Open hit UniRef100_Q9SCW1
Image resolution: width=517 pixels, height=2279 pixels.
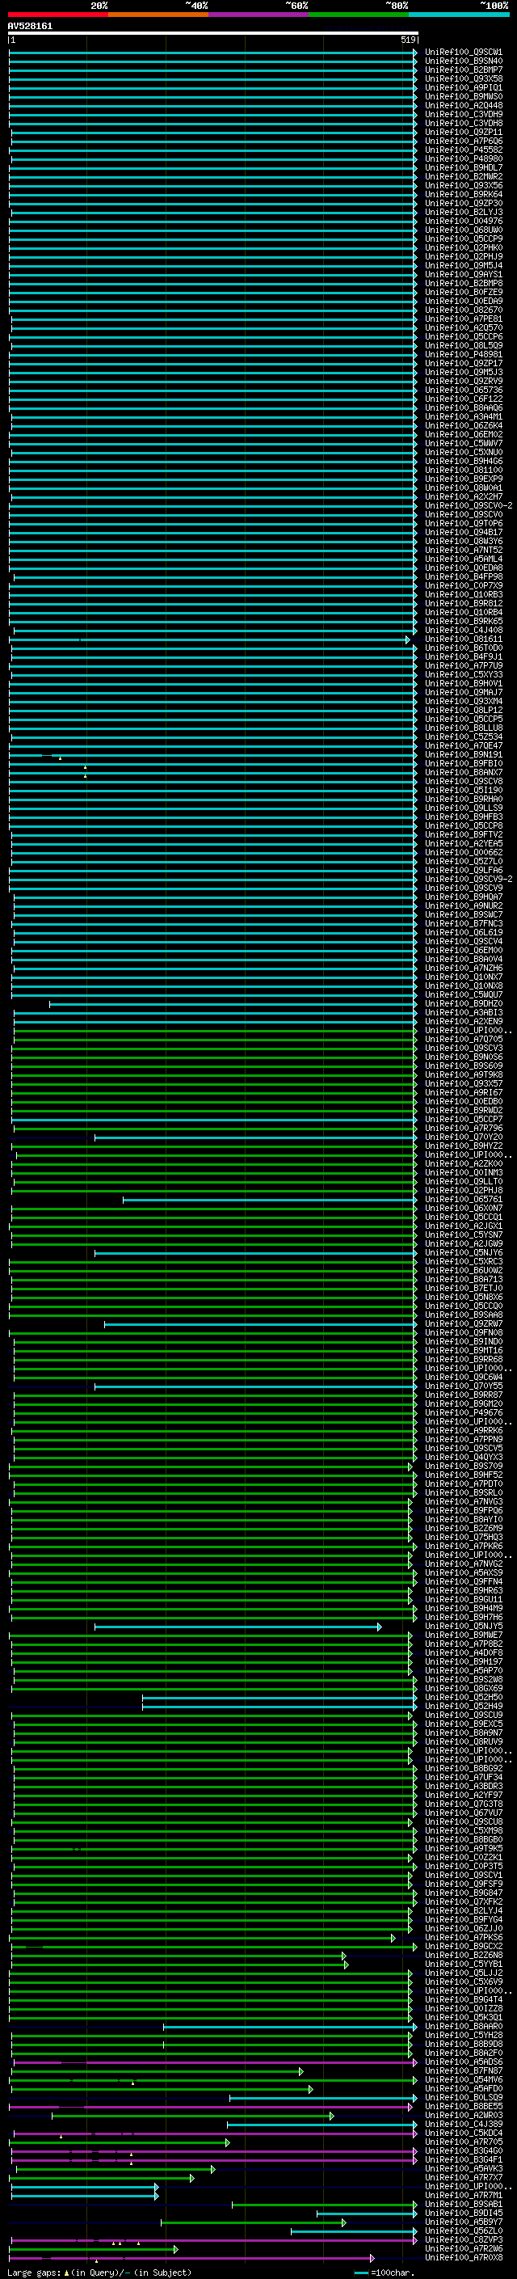pyautogui.click(x=463, y=53)
